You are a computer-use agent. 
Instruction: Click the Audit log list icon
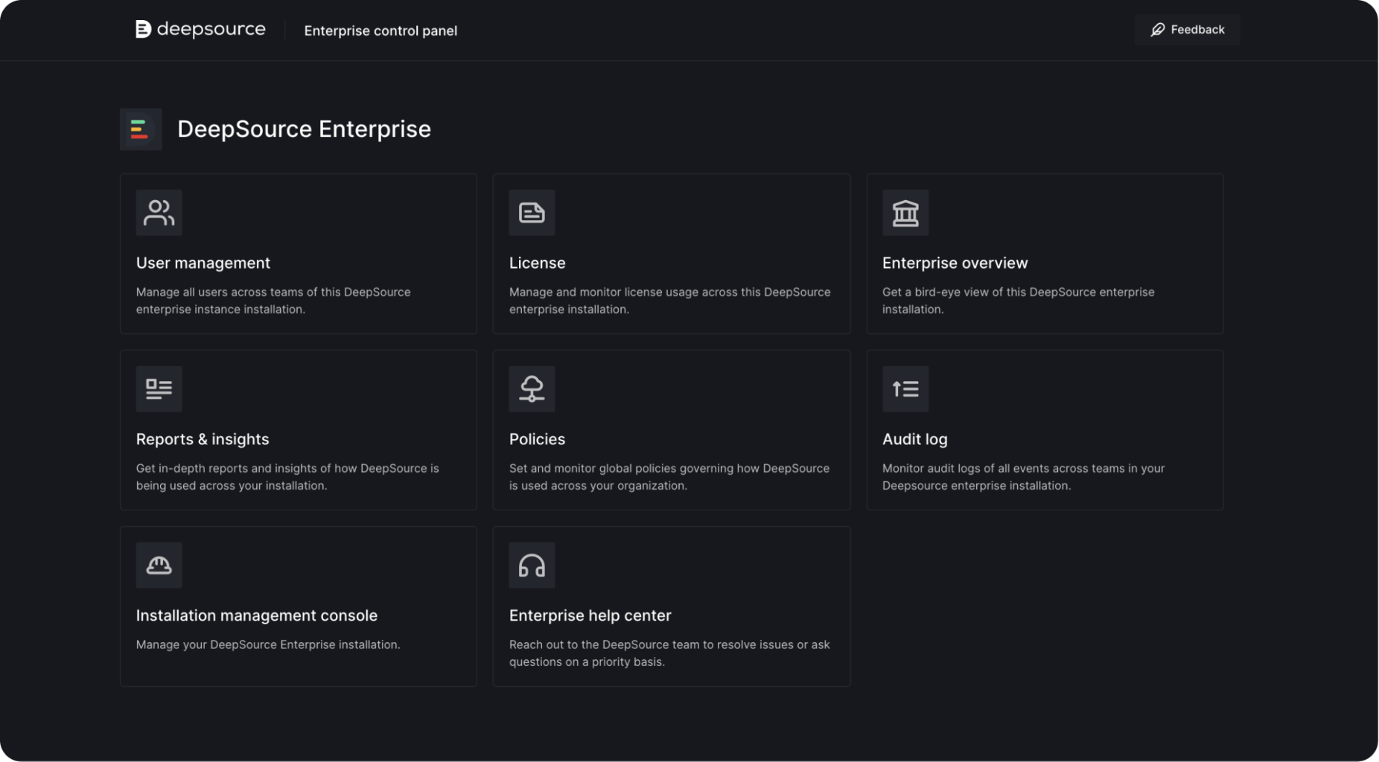pos(905,389)
